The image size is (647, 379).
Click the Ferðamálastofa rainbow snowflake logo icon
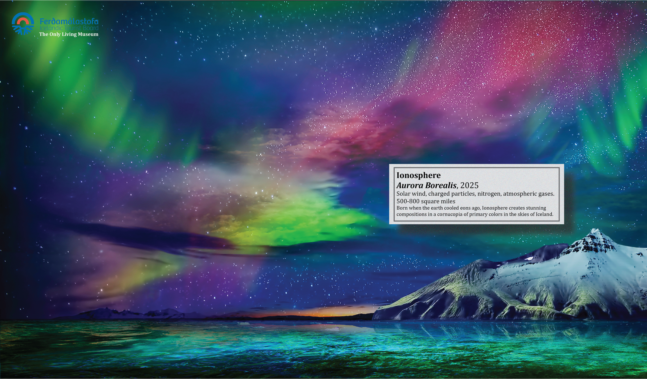coord(23,24)
